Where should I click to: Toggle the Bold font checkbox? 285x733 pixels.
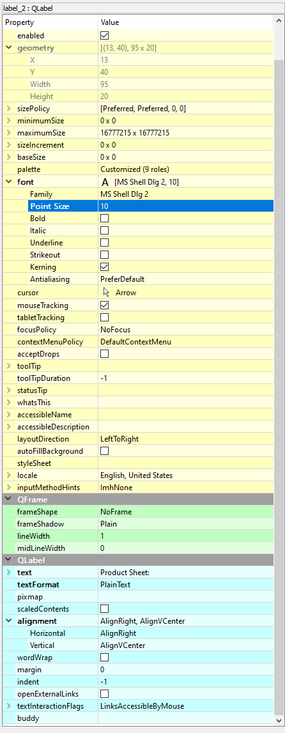tap(105, 219)
